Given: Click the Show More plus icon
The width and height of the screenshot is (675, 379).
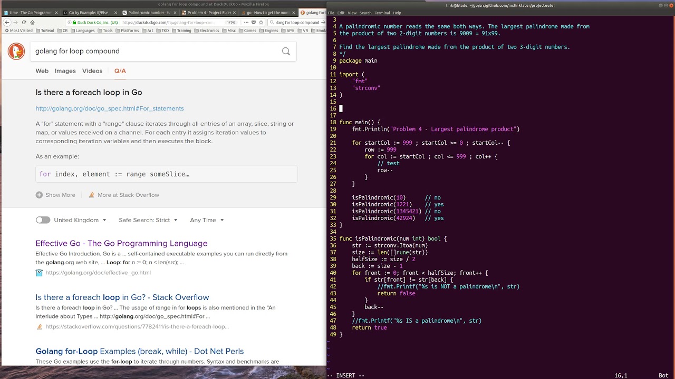Looking at the screenshot, I should point(39,195).
